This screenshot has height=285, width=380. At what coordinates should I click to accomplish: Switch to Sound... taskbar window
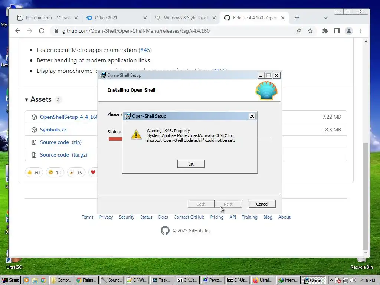pos(112,280)
